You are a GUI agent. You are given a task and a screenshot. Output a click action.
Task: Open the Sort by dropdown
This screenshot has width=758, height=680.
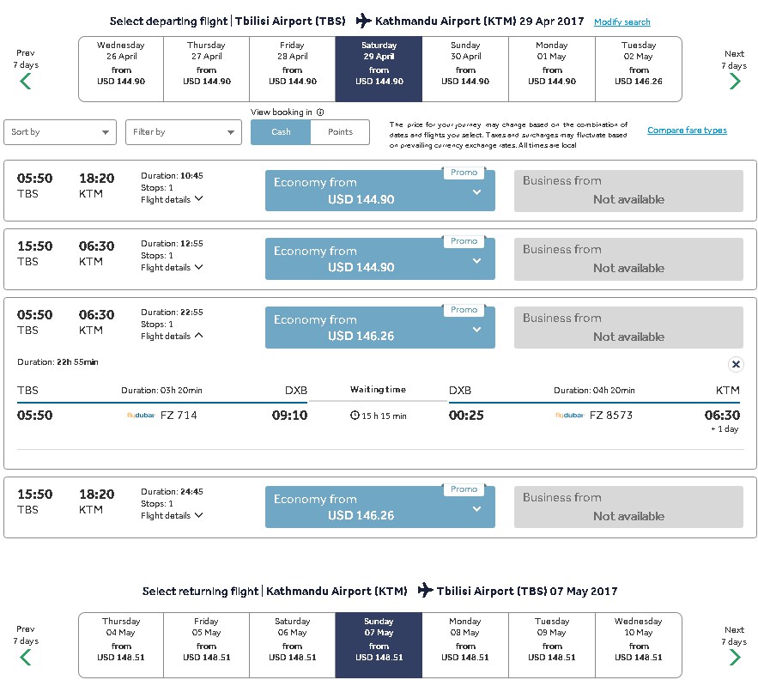60,132
